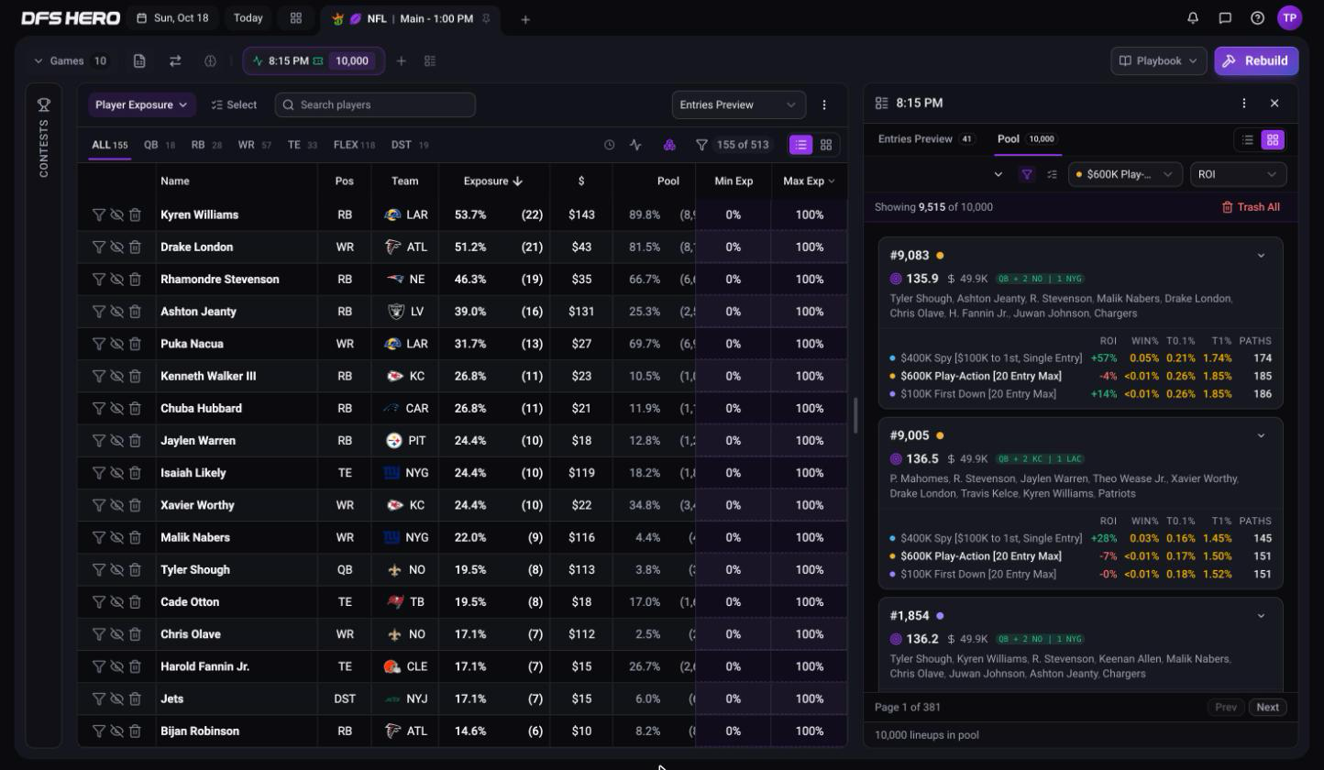Toggle visibility eye for Puka Nacua
The image size is (1324, 770).
pyautogui.click(x=116, y=344)
